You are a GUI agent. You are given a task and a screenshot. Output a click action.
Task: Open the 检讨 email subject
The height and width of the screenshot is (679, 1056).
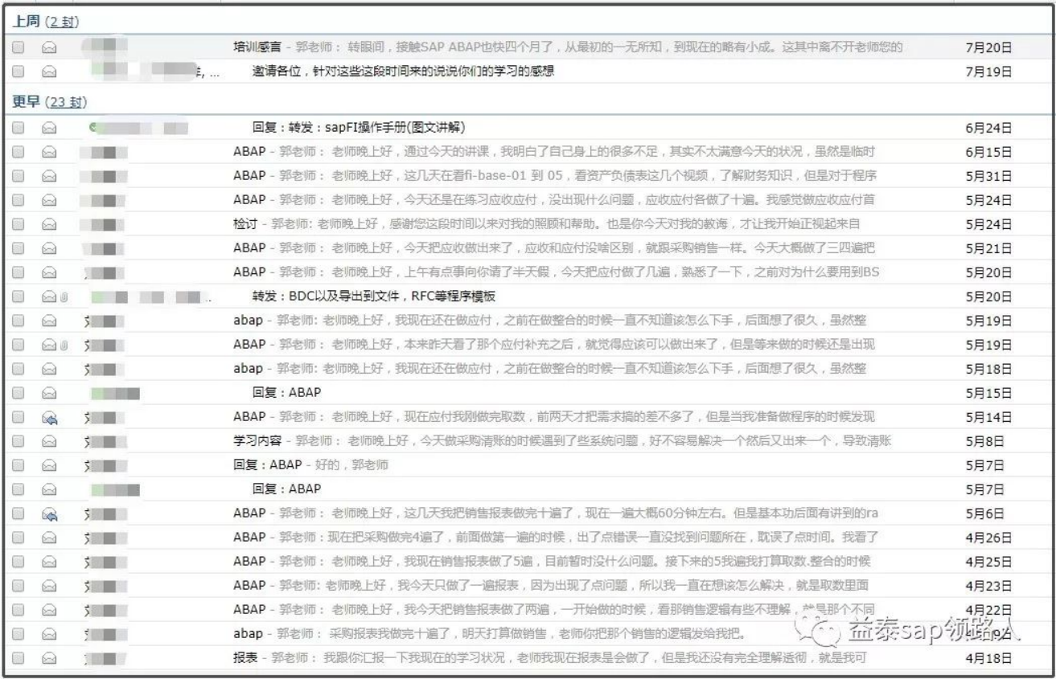point(245,223)
